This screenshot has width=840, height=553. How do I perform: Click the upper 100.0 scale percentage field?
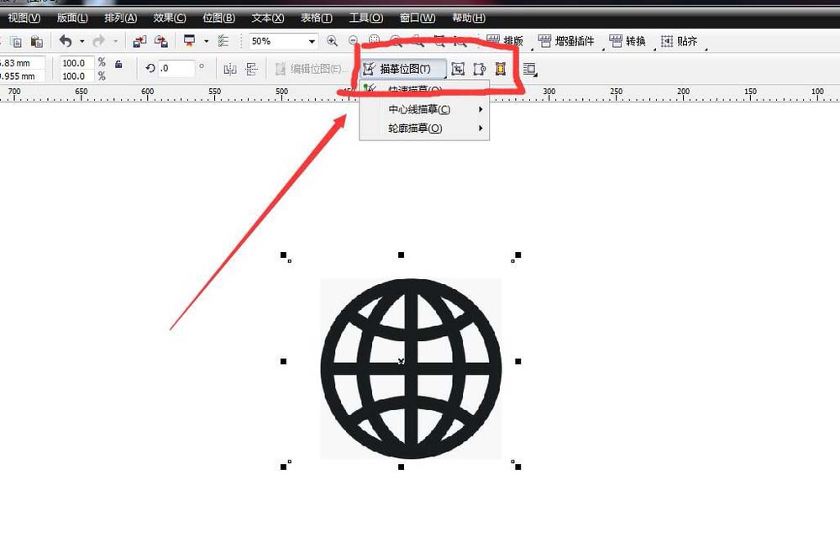[76, 63]
